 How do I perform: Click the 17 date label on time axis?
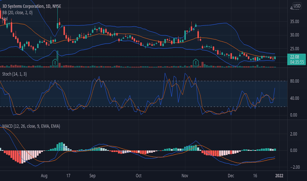(x=68, y=175)
